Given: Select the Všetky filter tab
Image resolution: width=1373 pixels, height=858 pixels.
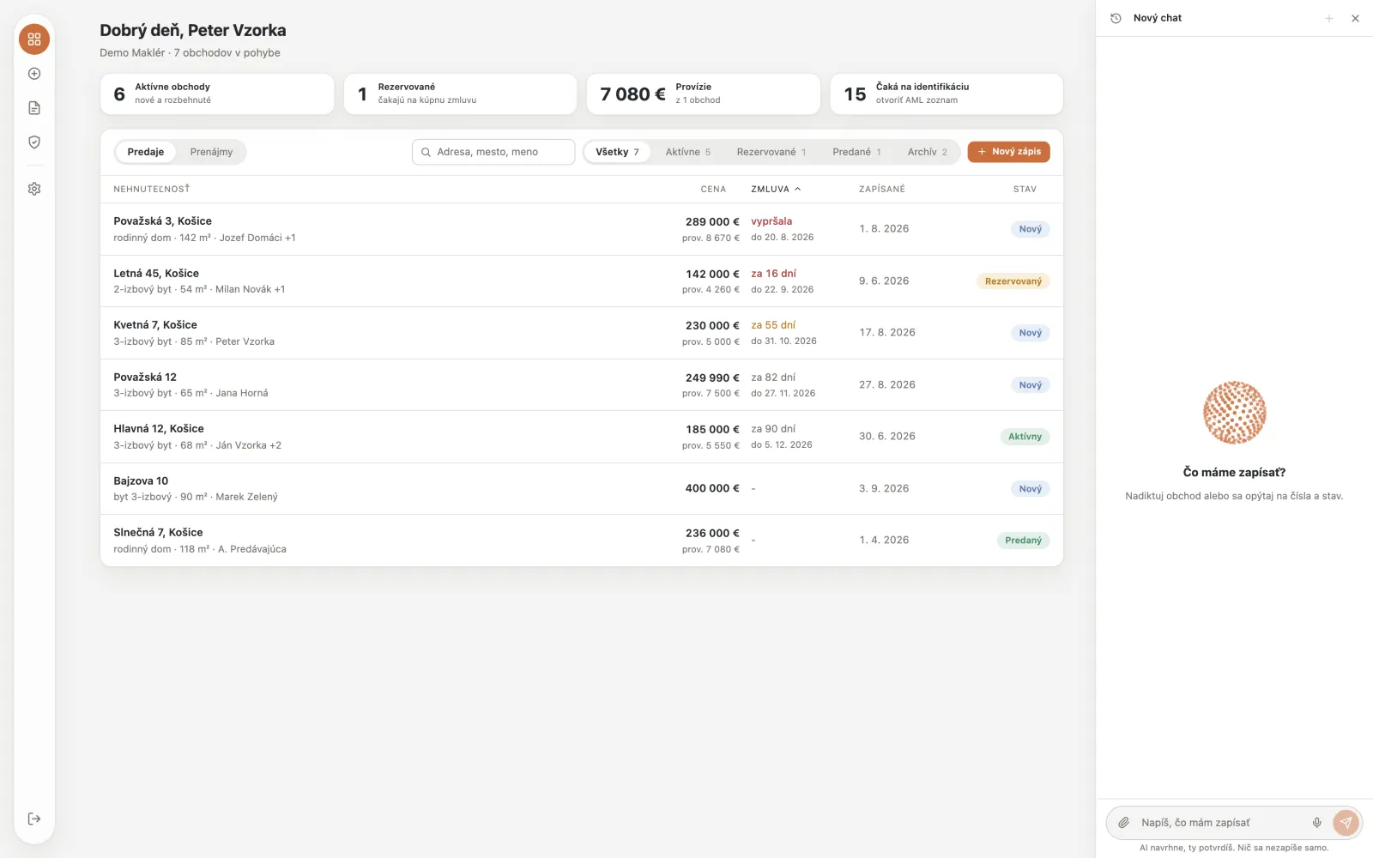Looking at the screenshot, I should coord(617,152).
